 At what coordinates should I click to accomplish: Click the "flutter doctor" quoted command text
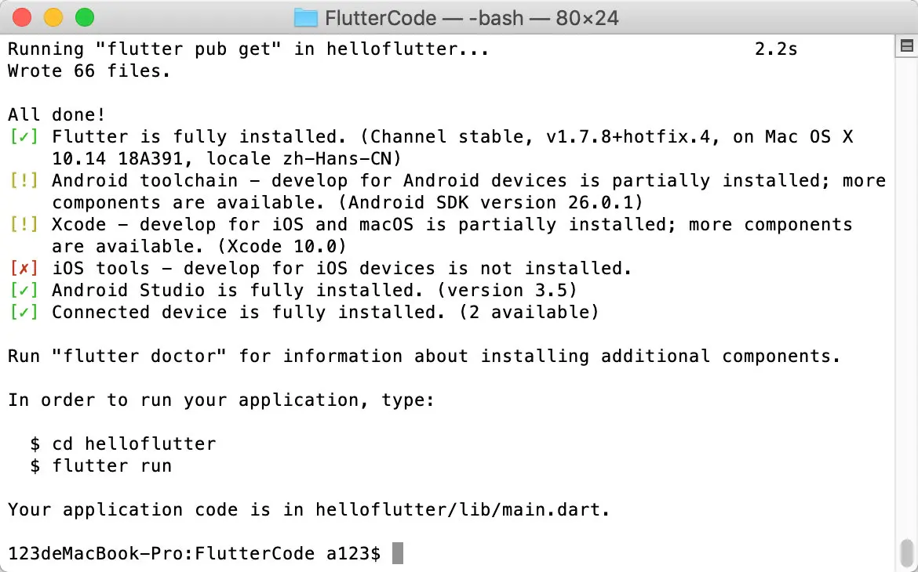[x=139, y=357]
